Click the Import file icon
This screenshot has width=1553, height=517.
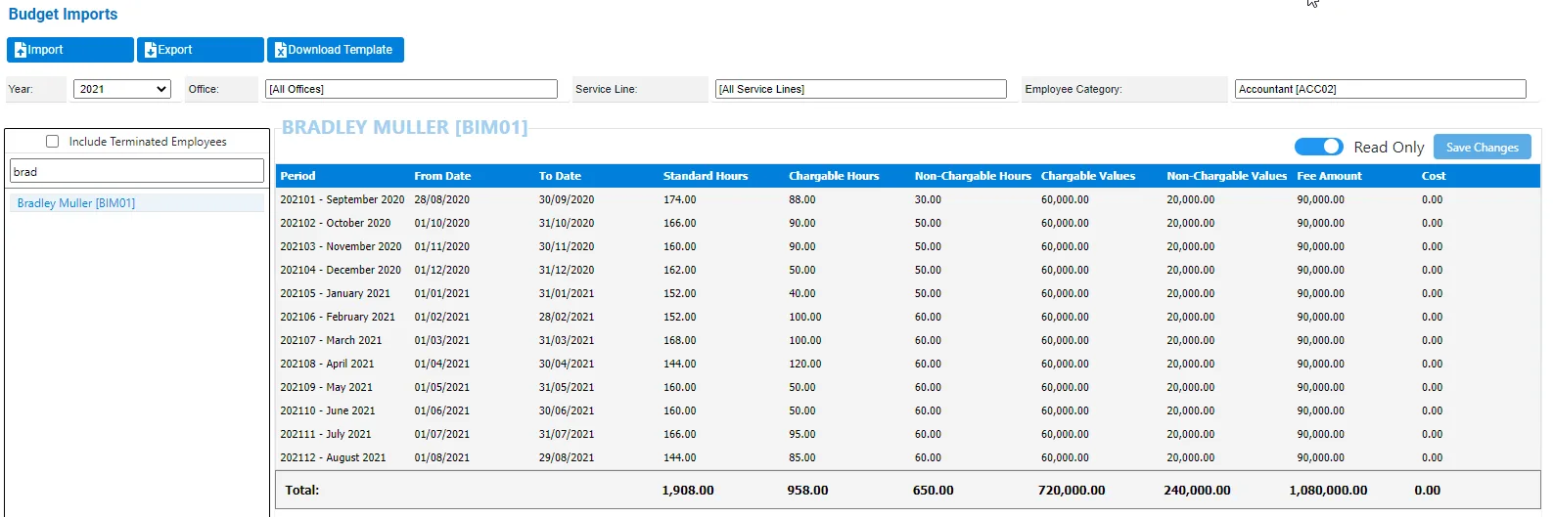point(21,50)
